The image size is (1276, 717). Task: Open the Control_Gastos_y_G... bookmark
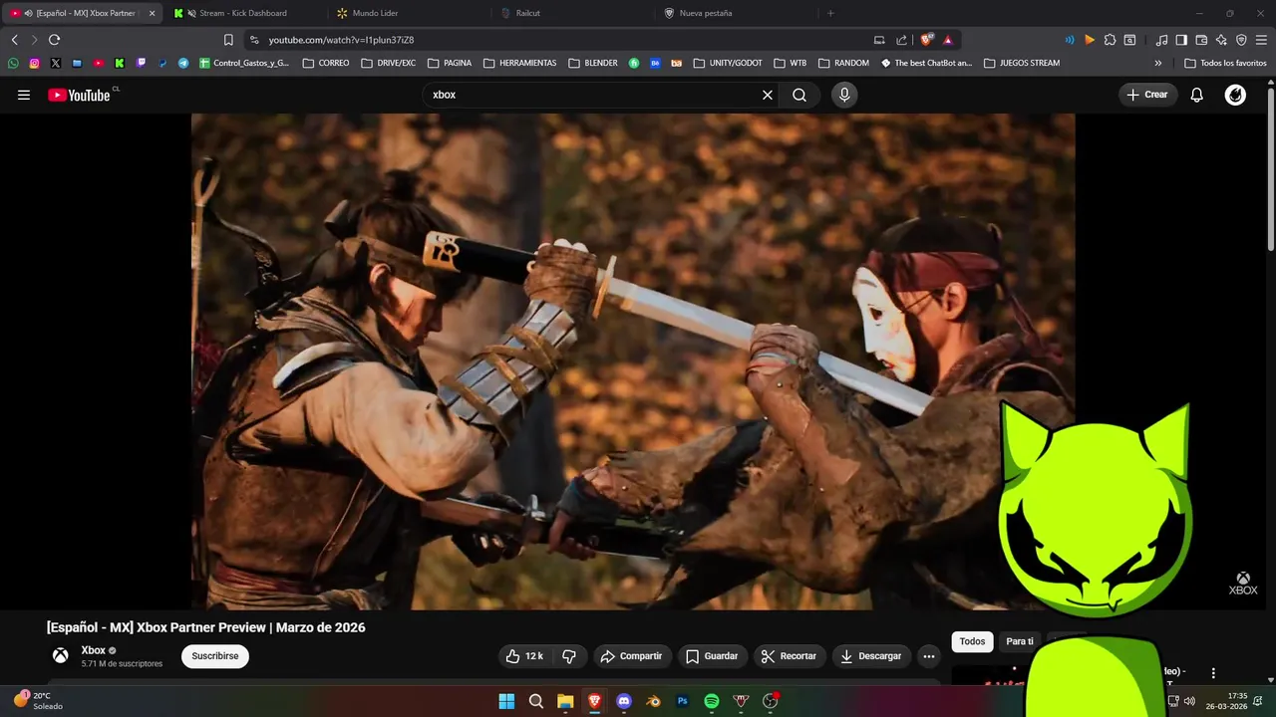tap(244, 63)
